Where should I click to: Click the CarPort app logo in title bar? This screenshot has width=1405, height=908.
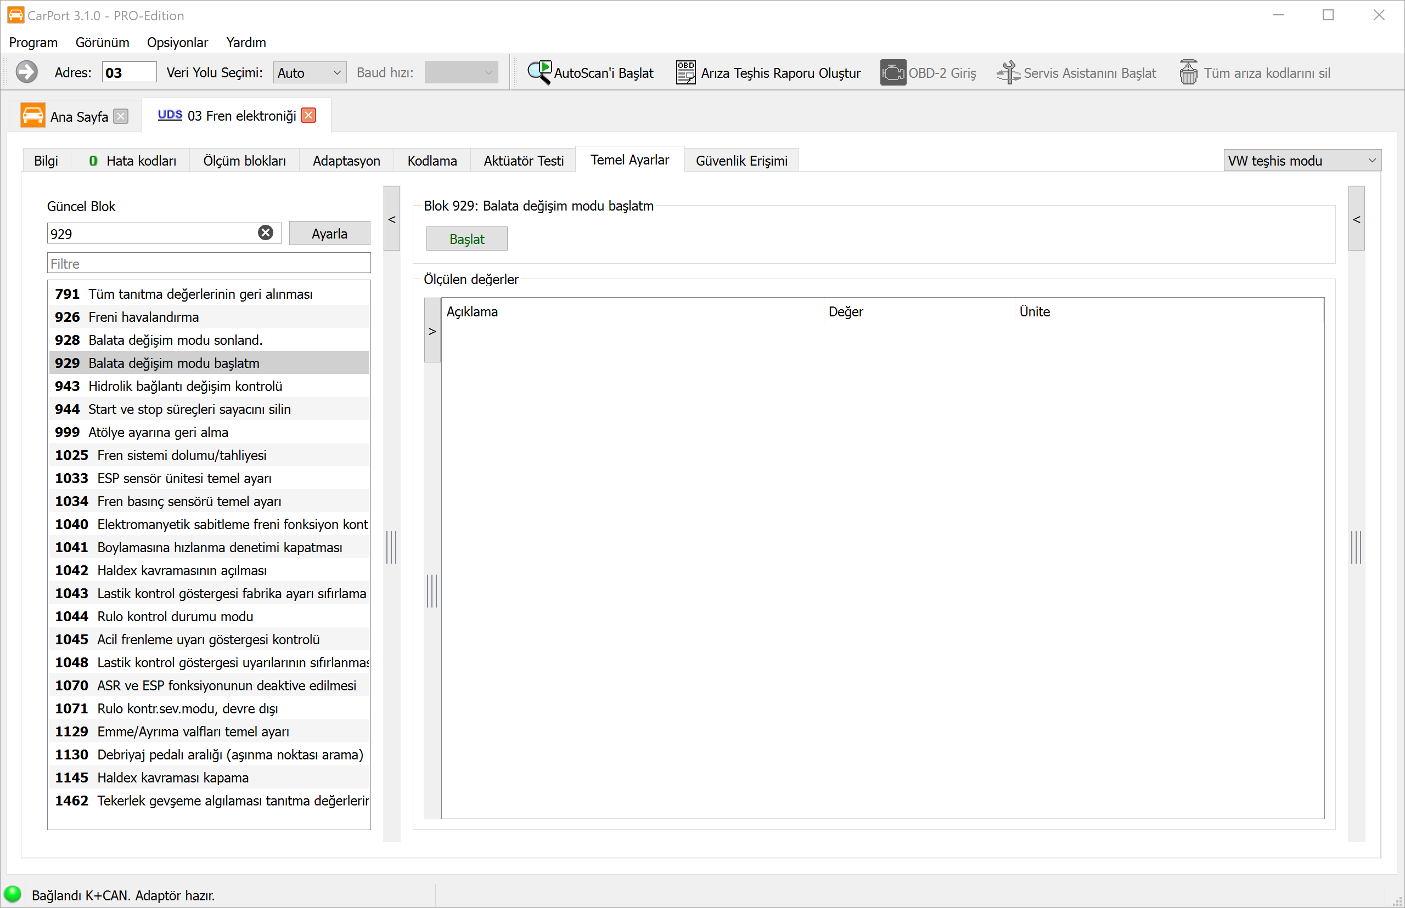[x=15, y=15]
